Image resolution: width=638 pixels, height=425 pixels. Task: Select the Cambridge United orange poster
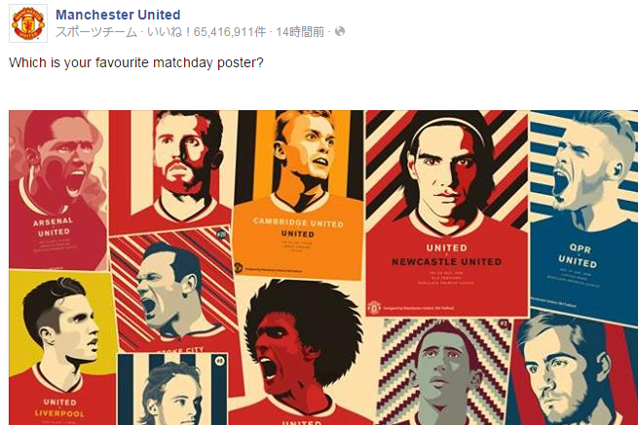click(x=297, y=195)
